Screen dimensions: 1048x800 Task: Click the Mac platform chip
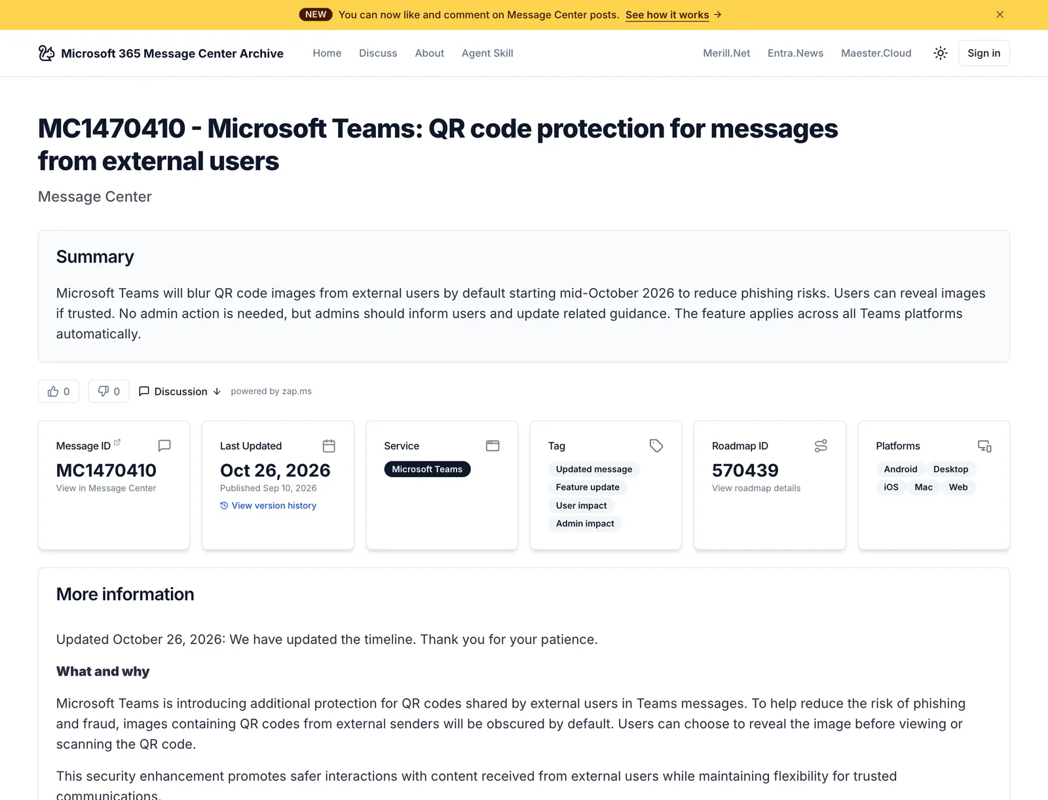[x=924, y=487]
